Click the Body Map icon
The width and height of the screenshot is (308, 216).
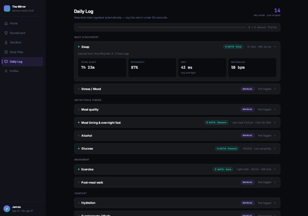(6, 52)
